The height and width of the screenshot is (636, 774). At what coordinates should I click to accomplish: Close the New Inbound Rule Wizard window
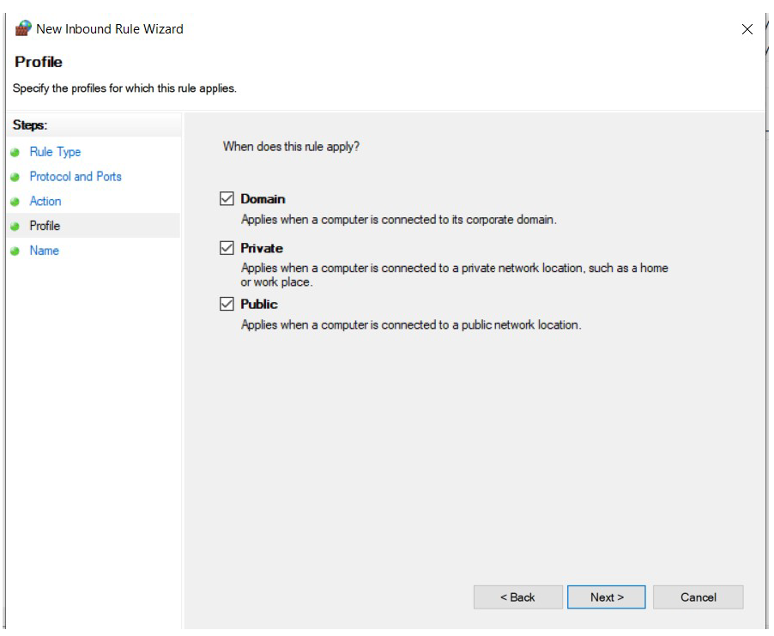tap(747, 29)
